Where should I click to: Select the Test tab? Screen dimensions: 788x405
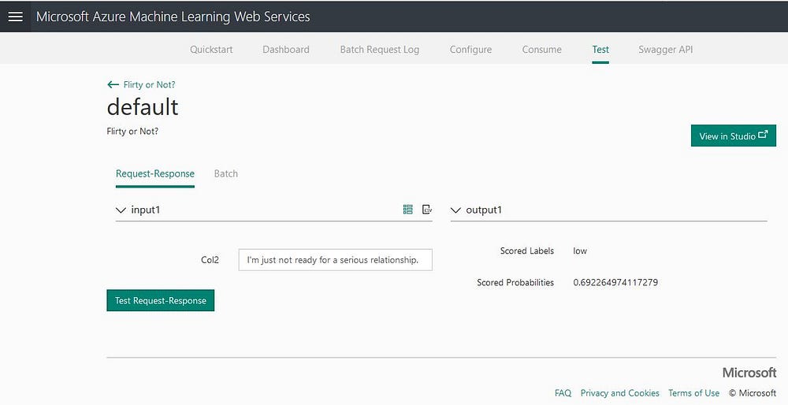[600, 49]
